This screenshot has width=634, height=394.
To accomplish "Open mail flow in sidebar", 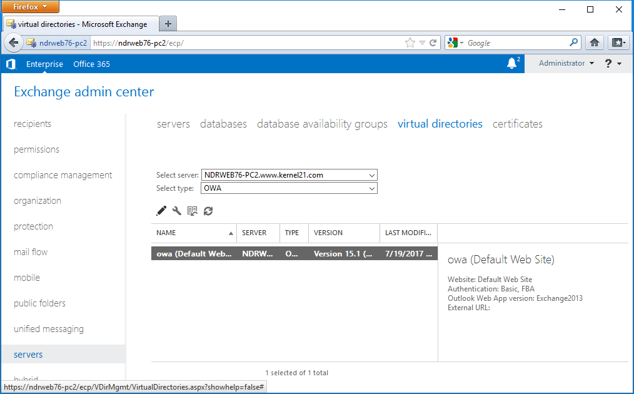I will [x=31, y=252].
